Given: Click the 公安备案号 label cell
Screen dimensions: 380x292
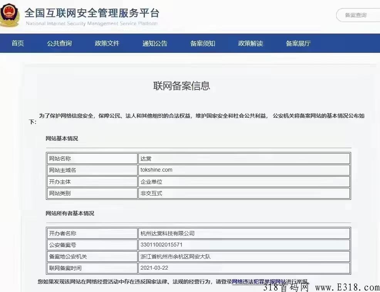Looking at the screenshot, I should click(92, 245).
